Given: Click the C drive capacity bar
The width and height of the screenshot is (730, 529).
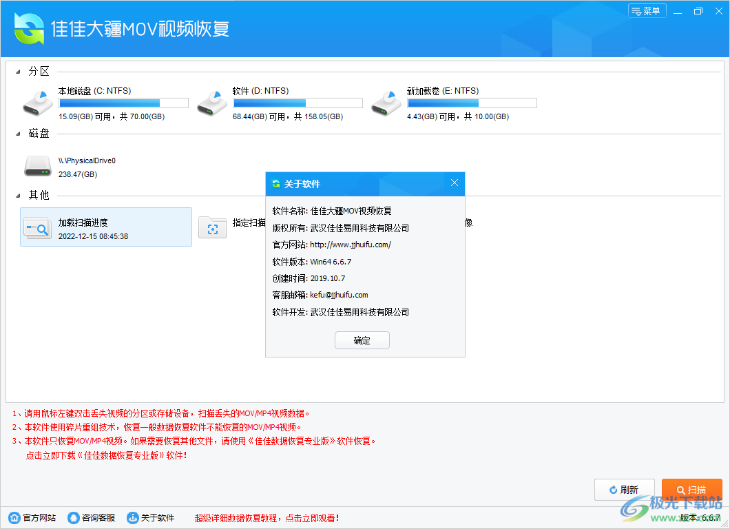Looking at the screenshot, I should (x=123, y=102).
